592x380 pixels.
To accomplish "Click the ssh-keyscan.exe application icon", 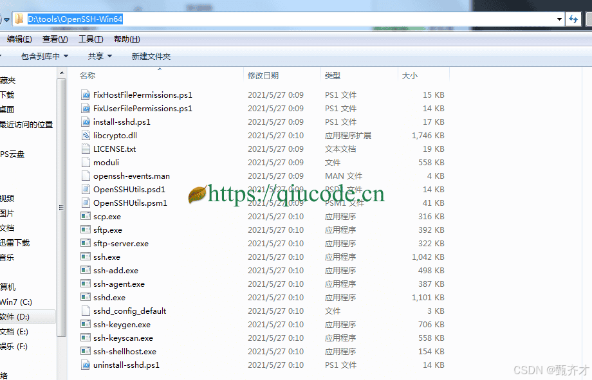I will [86, 338].
